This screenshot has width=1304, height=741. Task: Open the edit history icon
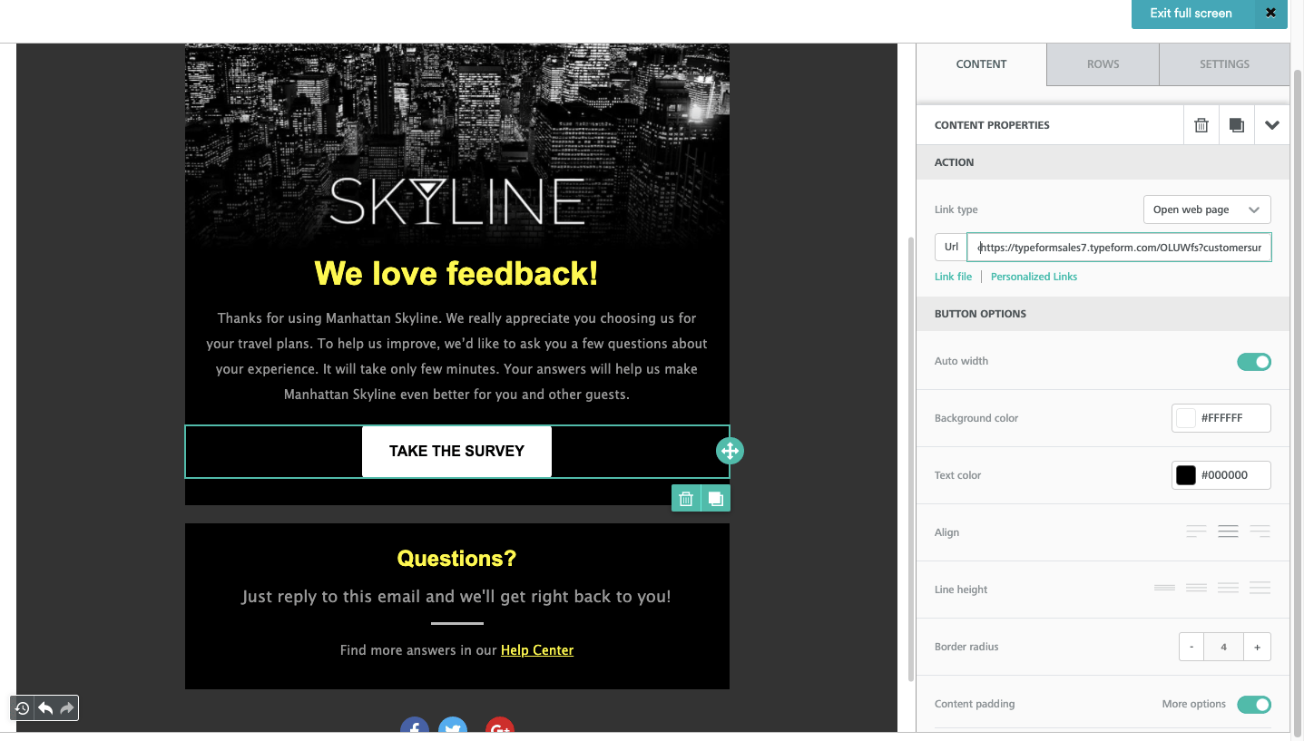tap(22, 708)
